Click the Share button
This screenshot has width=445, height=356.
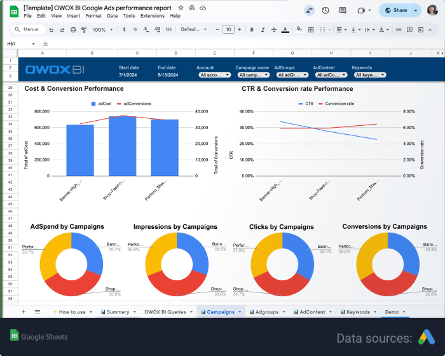pyautogui.click(x=396, y=11)
